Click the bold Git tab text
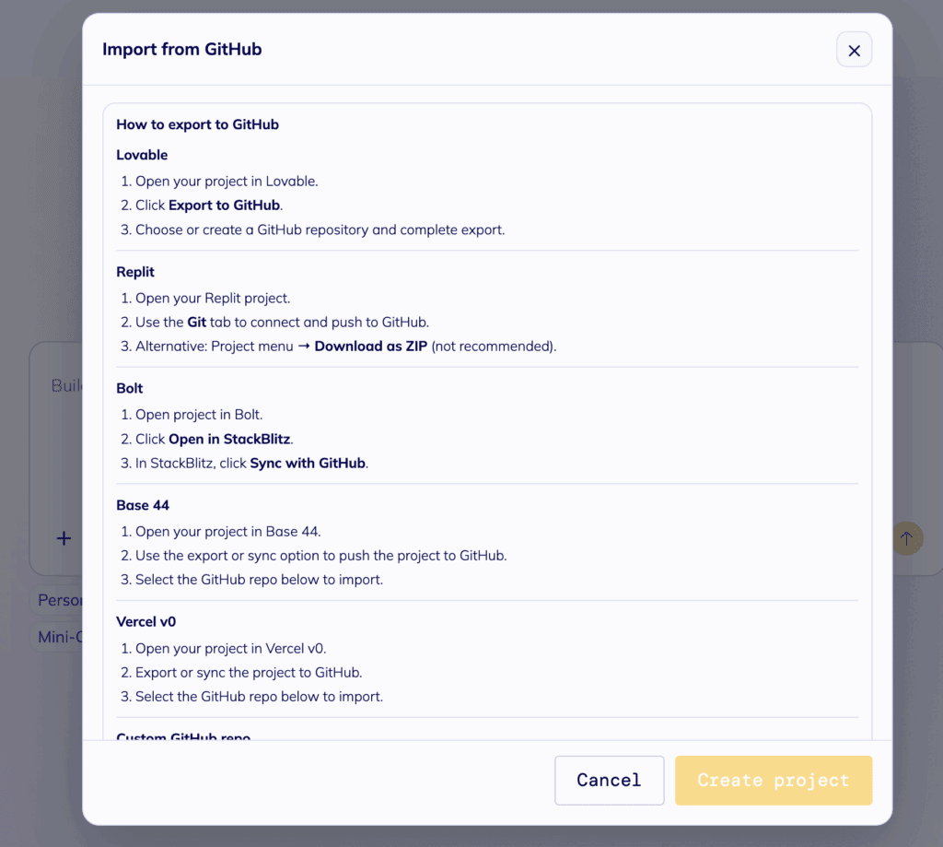This screenshot has width=943, height=847. pyautogui.click(x=196, y=323)
